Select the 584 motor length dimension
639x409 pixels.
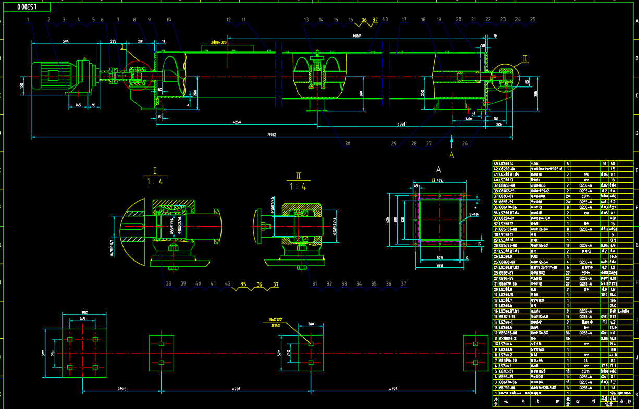point(66,41)
